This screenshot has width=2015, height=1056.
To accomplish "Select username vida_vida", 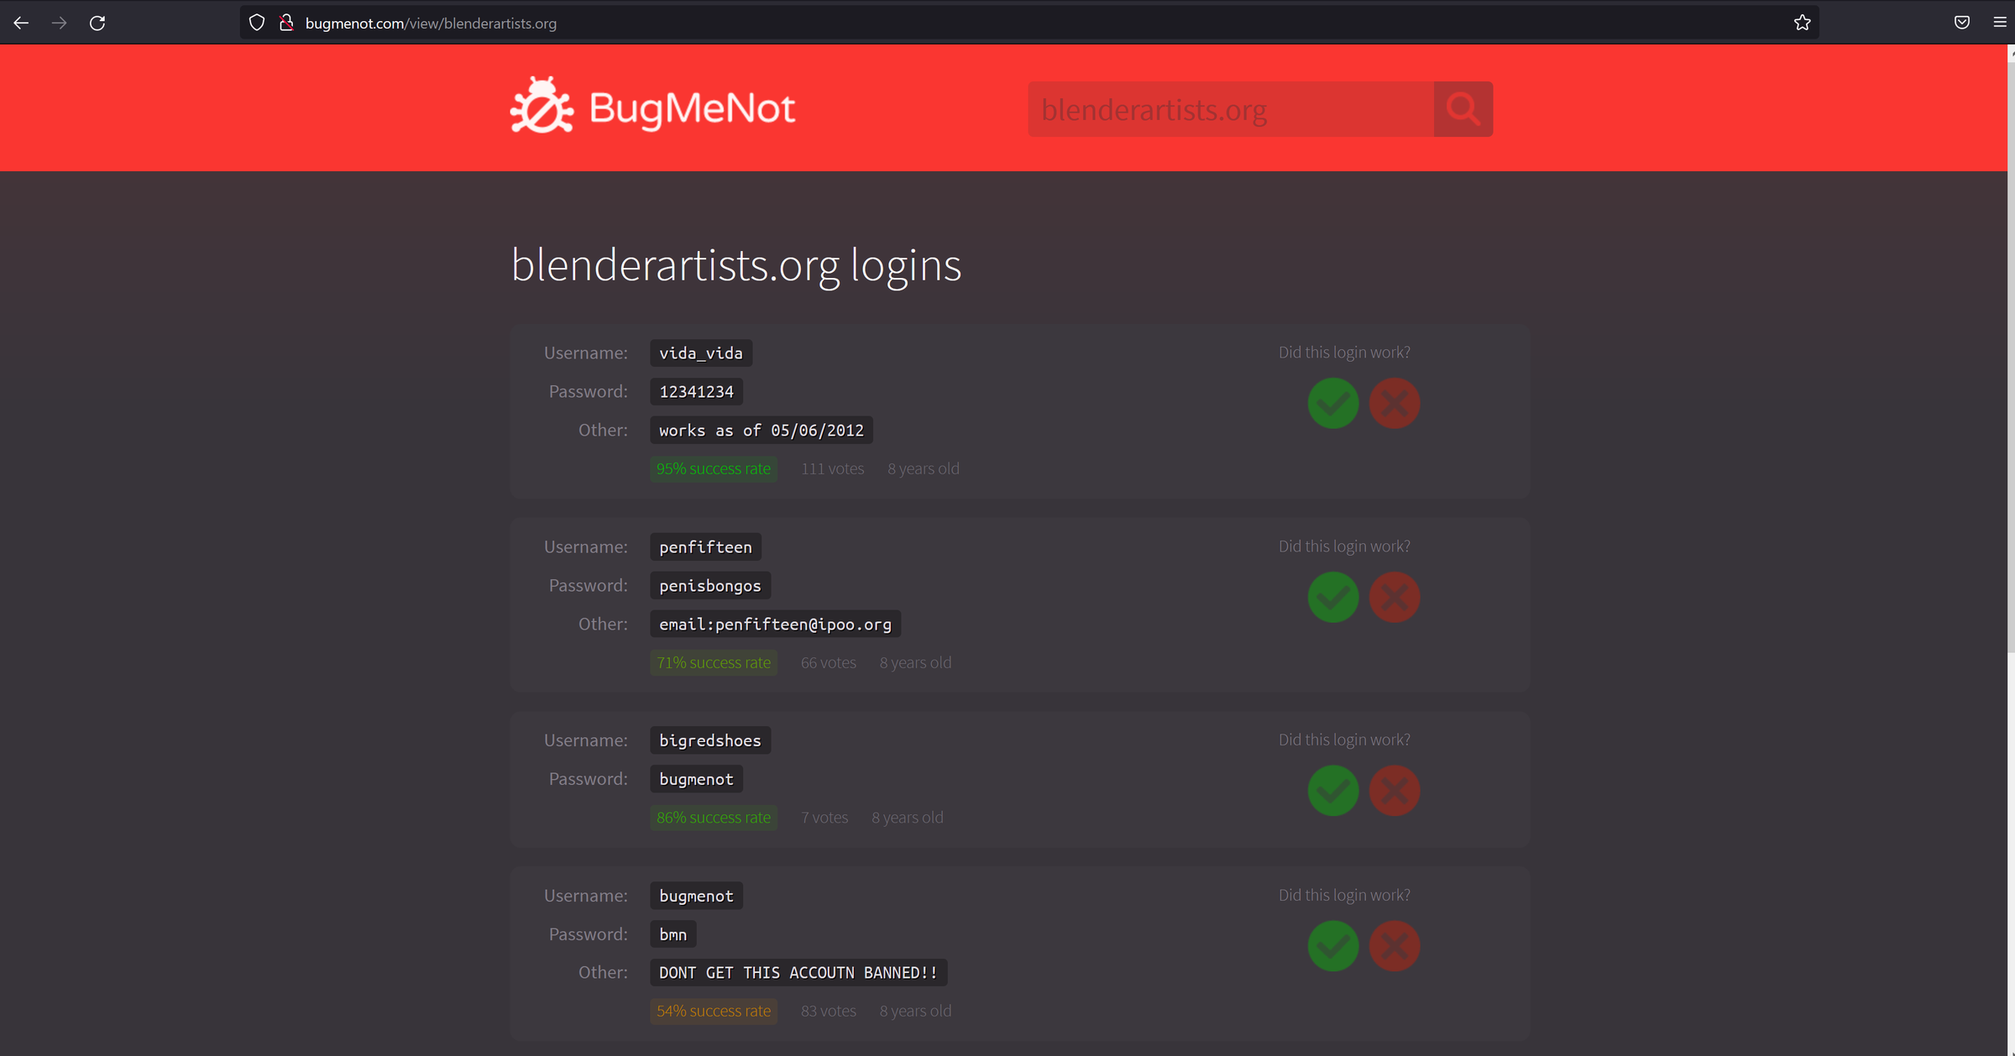I will (x=701, y=353).
